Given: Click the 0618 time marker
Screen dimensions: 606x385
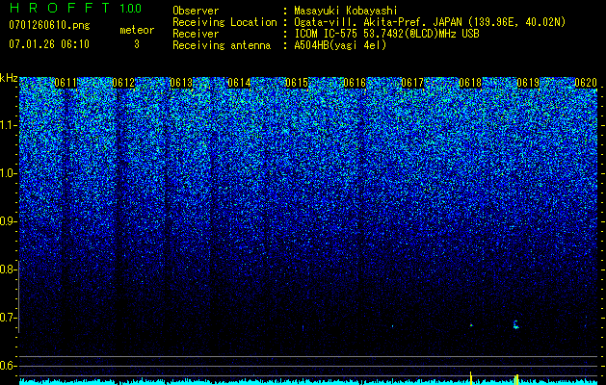Looking at the screenshot, I should pos(470,83).
